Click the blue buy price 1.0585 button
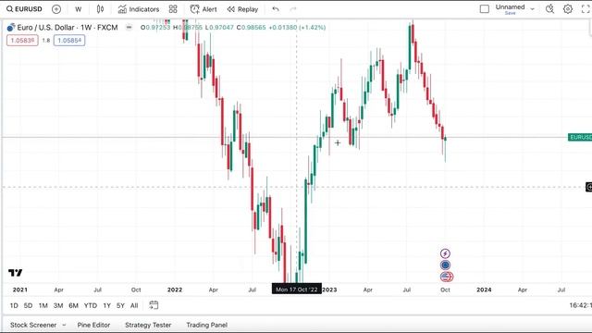The image size is (592, 333). point(69,41)
